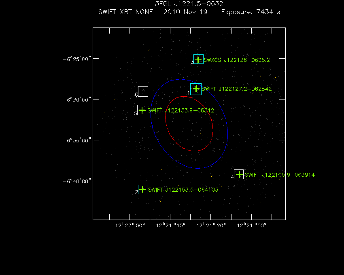344x275 pixels.
Task: Click right ascension label 12h21m20s
Action: click(211, 225)
